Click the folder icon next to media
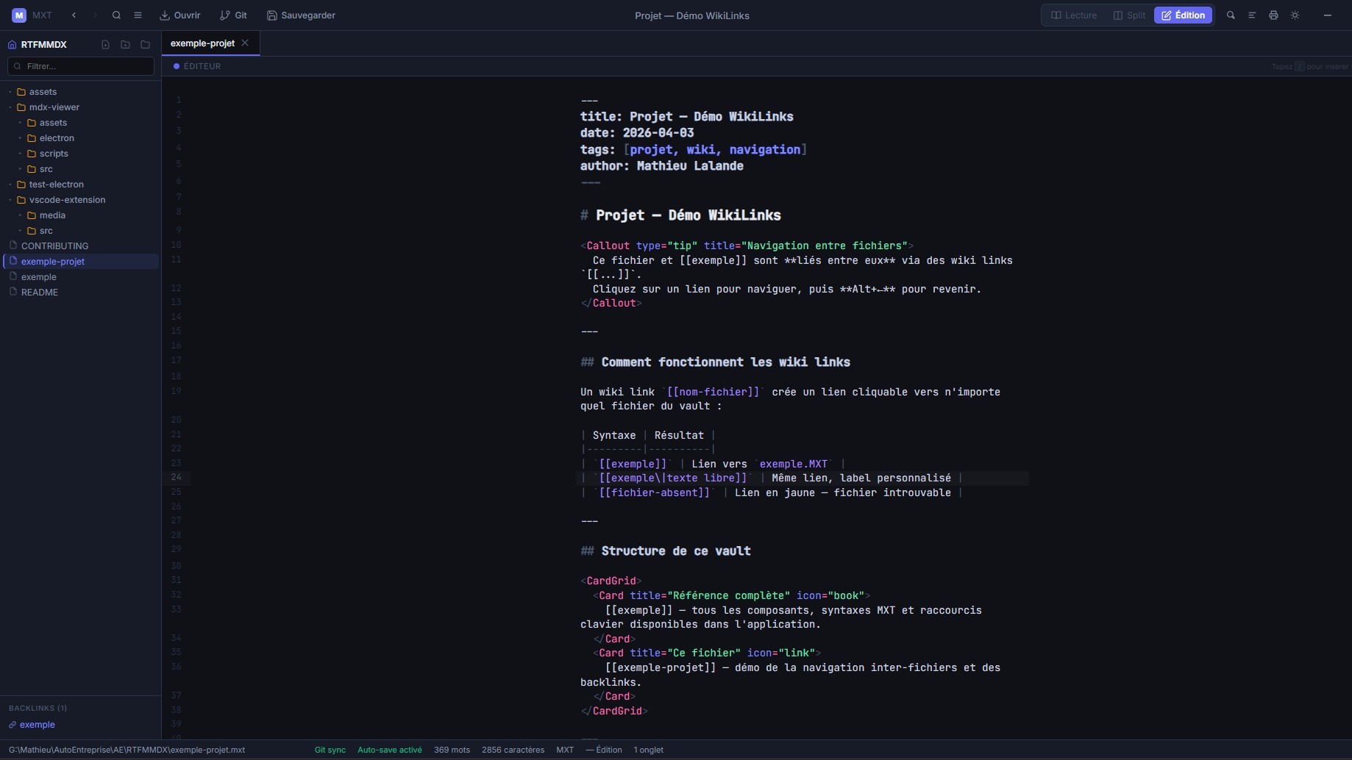Viewport: 1352px width, 760px height. pyautogui.click(x=32, y=215)
